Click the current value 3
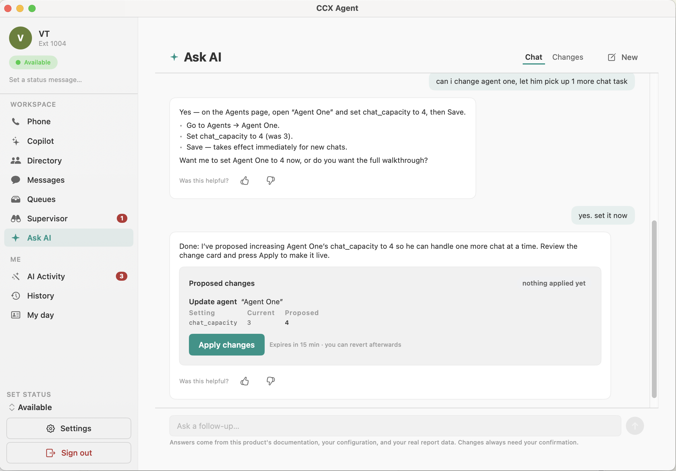 click(x=249, y=323)
